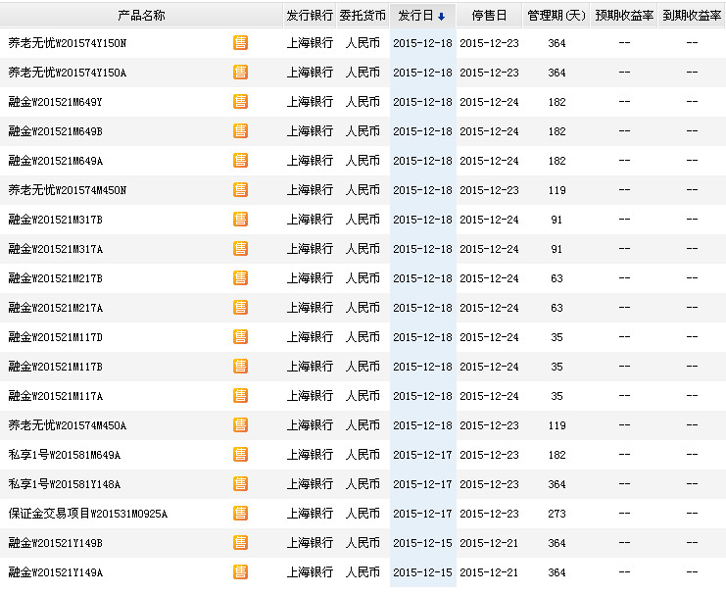Open product 养老无忧W201574M450A
The width and height of the screenshot is (726, 594).
pos(68,425)
